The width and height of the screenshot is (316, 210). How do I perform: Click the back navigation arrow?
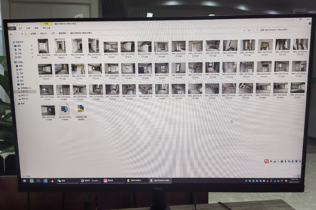[x=11, y=34]
